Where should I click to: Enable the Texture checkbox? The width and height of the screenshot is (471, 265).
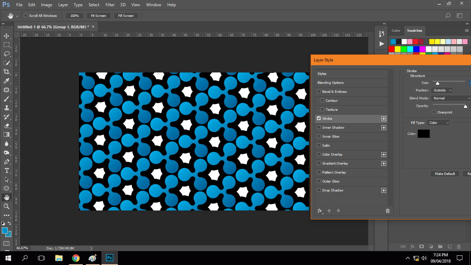pos(322,109)
